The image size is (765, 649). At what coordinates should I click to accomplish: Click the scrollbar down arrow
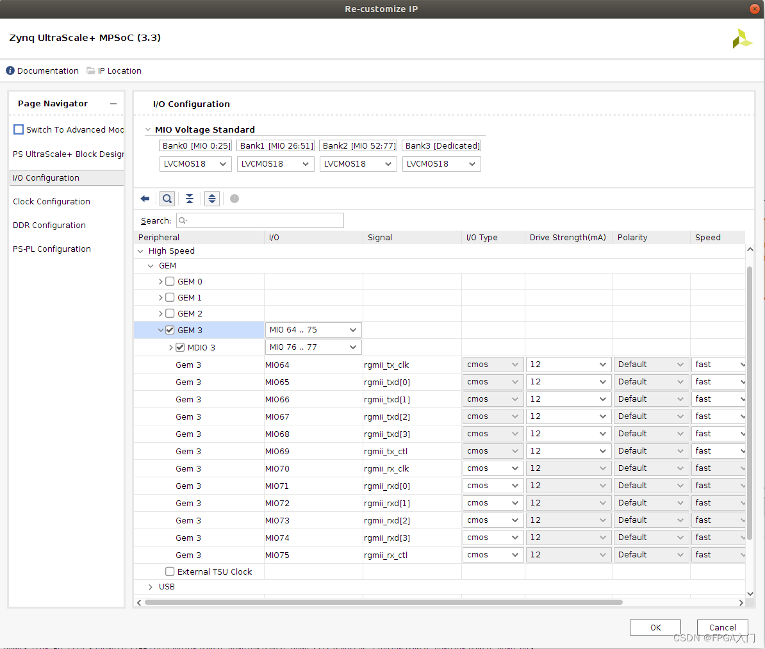tap(750, 594)
